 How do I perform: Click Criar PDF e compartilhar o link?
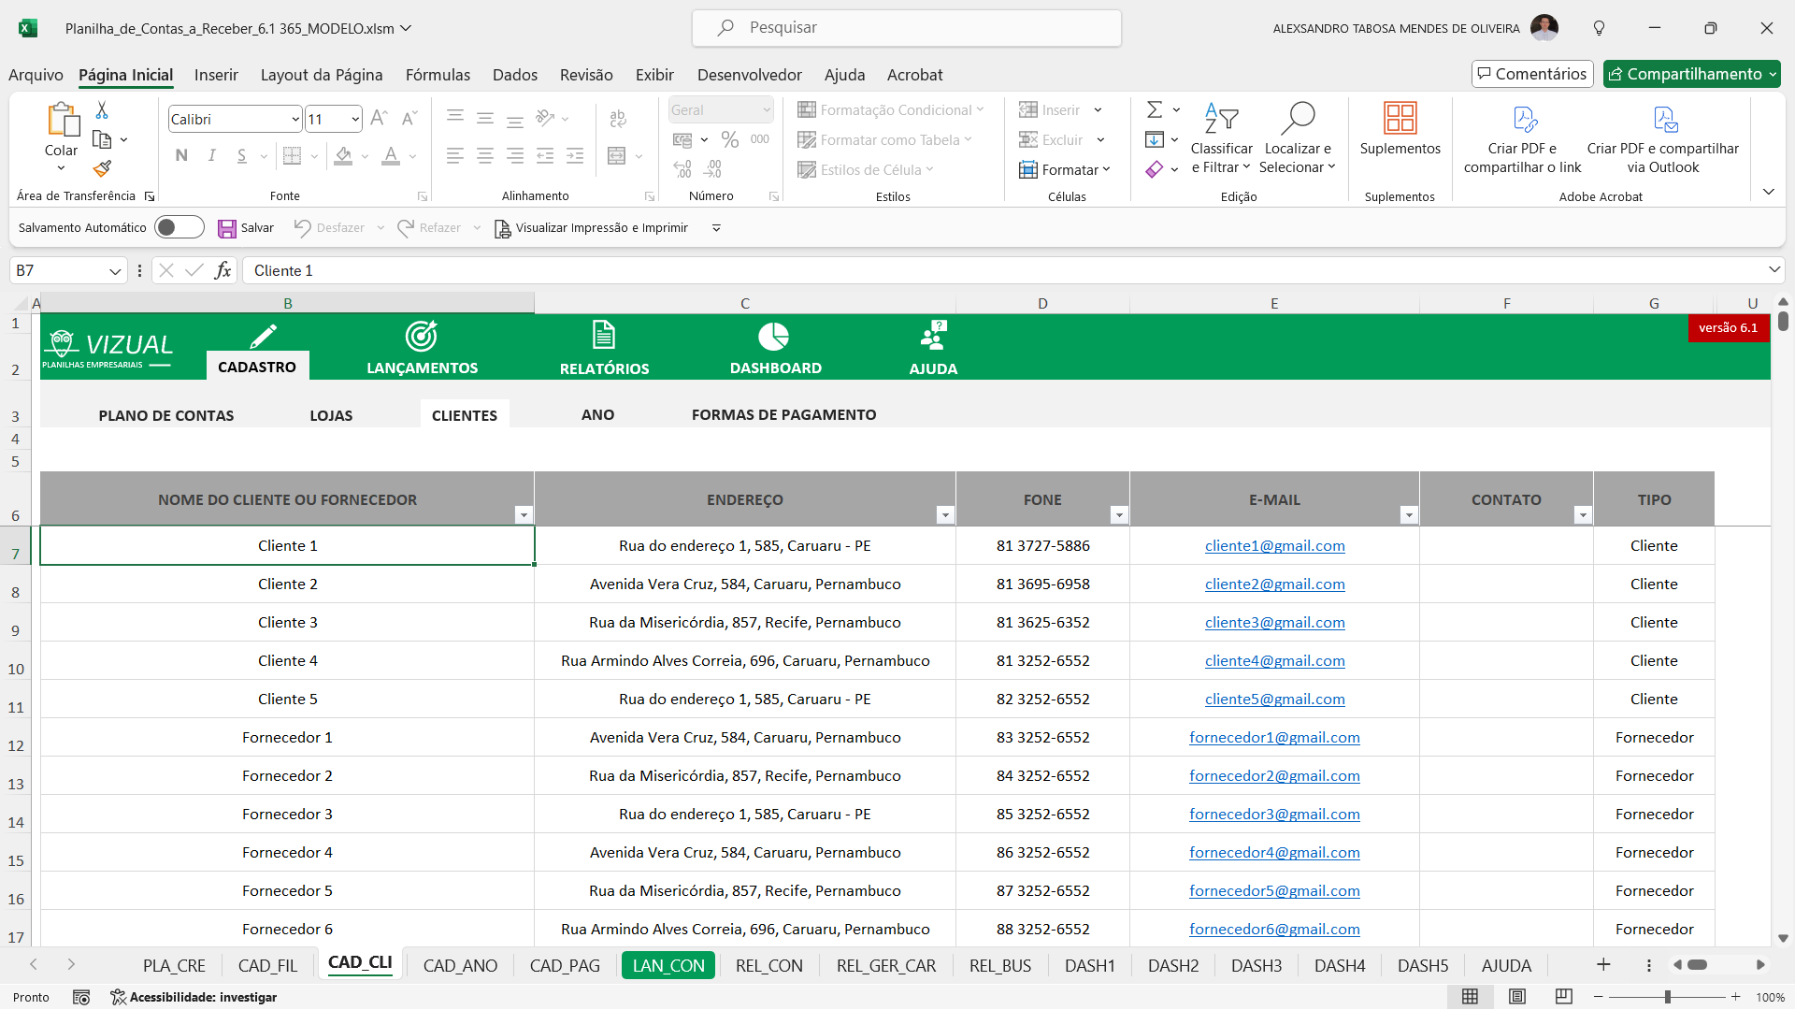tap(1521, 139)
